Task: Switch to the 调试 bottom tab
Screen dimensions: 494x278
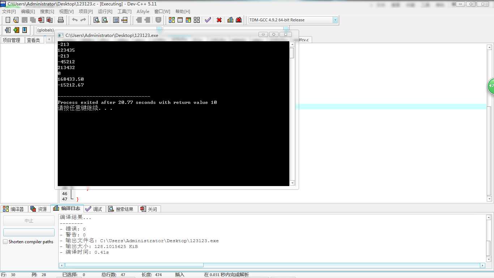Action: click(94, 209)
